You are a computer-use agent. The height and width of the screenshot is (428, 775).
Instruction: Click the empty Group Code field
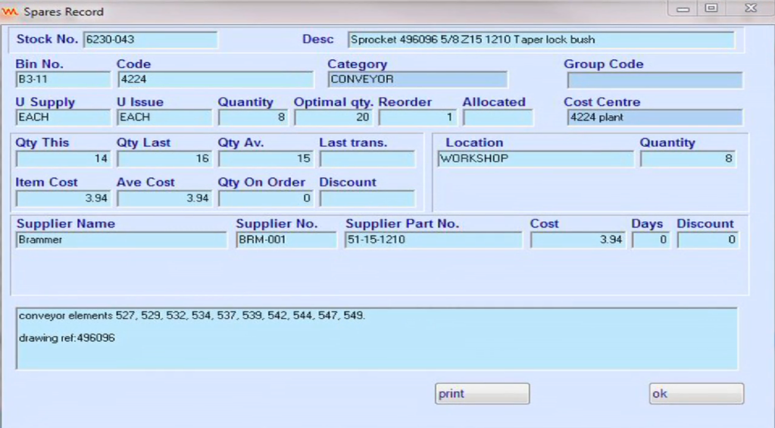(654, 80)
